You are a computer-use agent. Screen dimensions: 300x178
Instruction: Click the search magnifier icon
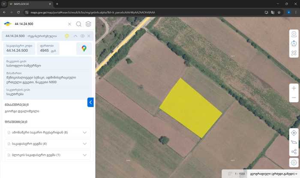(79, 24)
